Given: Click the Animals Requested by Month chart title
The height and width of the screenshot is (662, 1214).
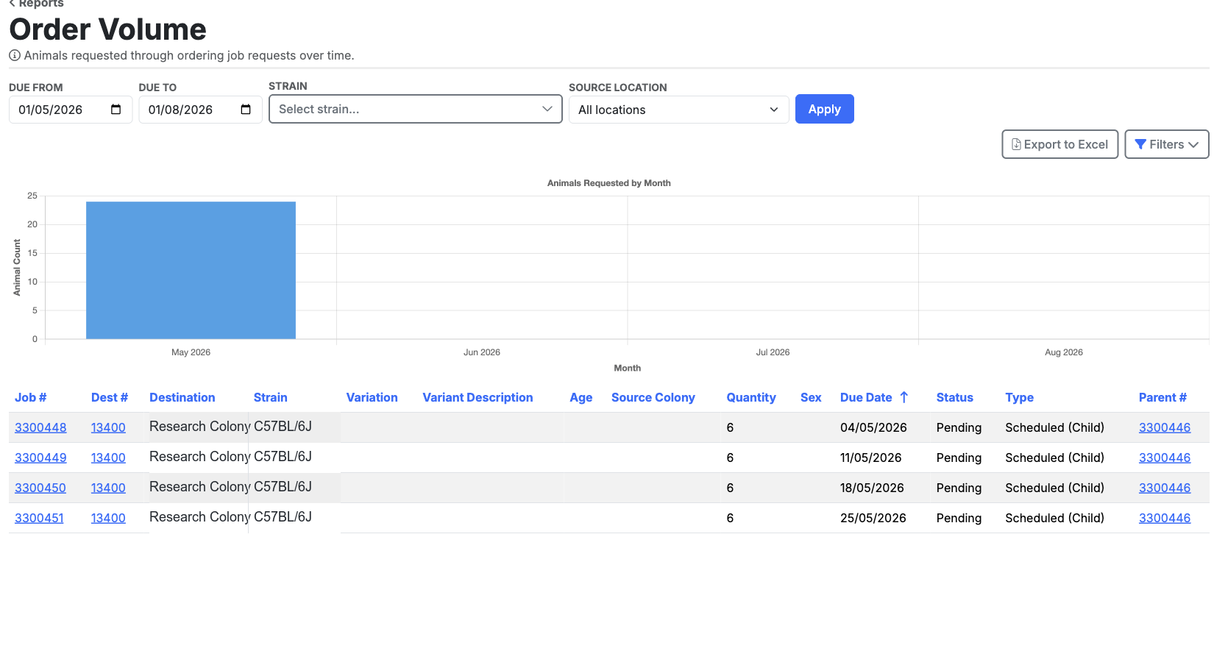Looking at the screenshot, I should point(609,183).
